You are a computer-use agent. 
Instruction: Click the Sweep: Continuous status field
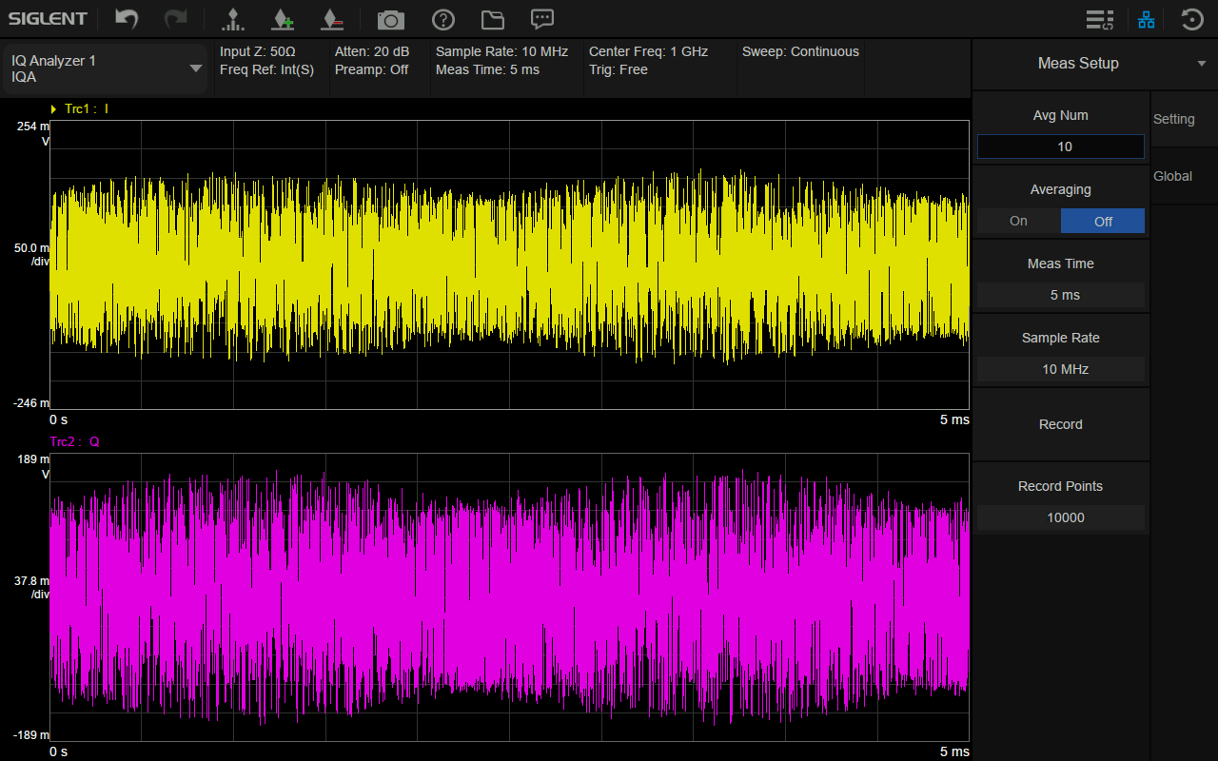pyautogui.click(x=800, y=51)
